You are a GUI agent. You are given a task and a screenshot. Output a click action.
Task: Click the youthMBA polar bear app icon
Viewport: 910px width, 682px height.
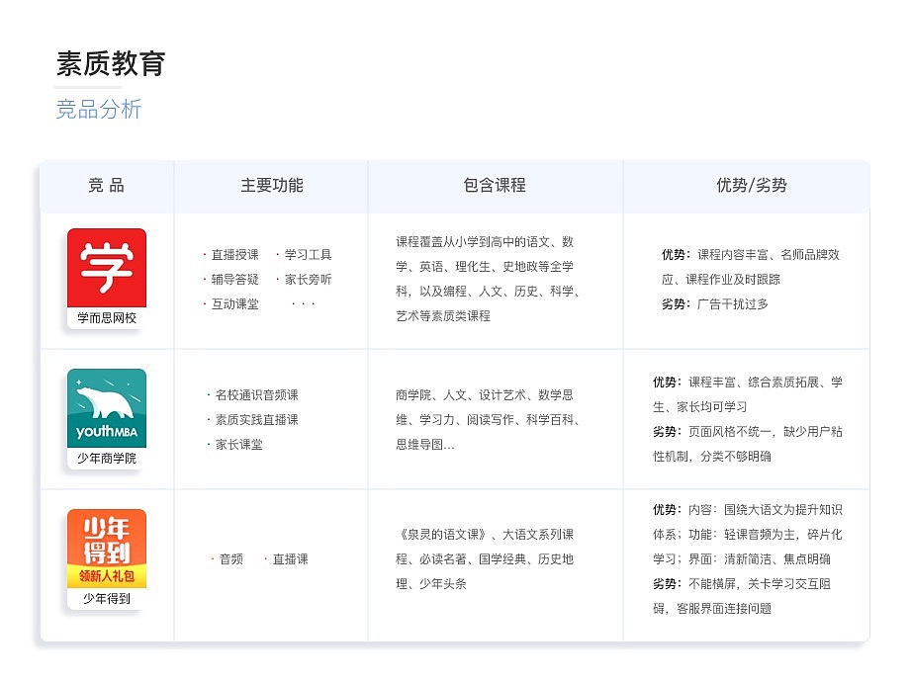(107, 408)
